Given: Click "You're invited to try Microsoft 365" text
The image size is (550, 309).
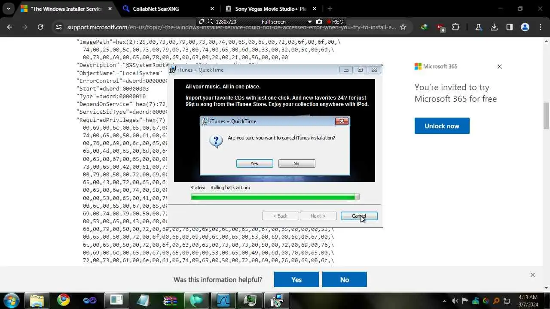Looking at the screenshot, I should pyautogui.click(x=455, y=93).
